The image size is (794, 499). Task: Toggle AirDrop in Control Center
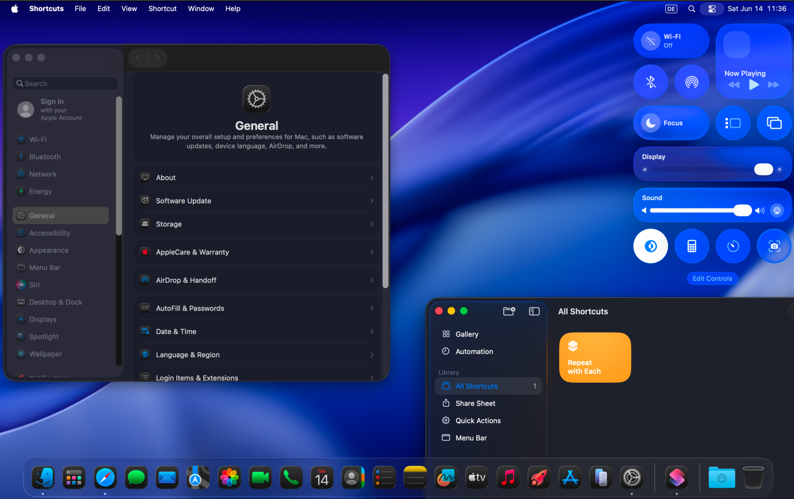point(692,82)
